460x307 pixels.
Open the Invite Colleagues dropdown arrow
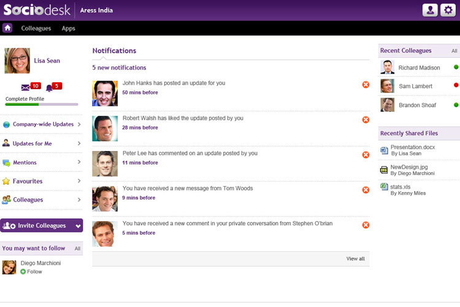[78, 226]
